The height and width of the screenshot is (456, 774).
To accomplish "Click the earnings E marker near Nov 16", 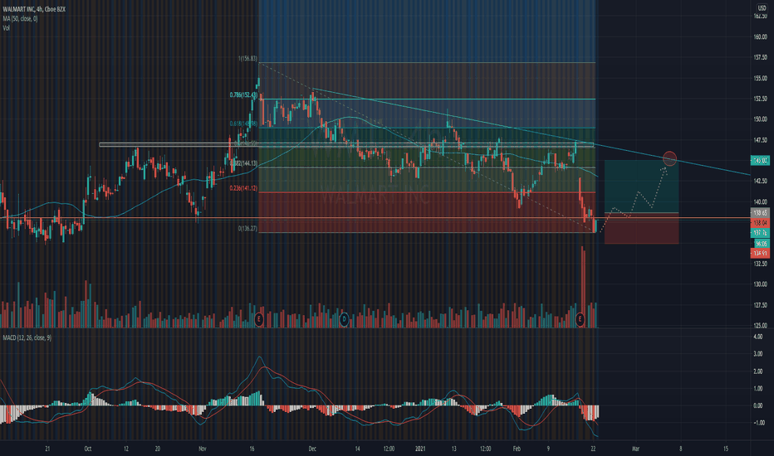I will 258,319.
